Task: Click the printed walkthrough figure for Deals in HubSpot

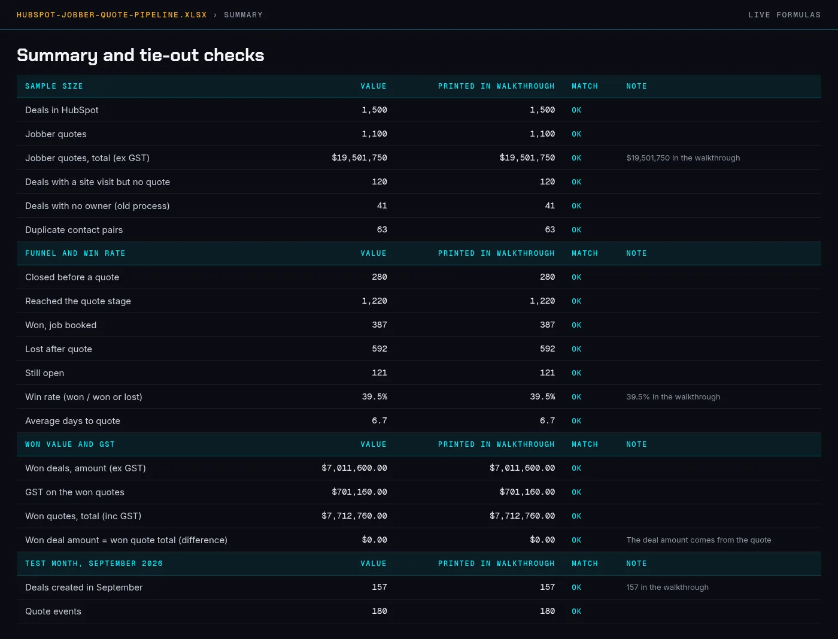Action: click(x=542, y=110)
